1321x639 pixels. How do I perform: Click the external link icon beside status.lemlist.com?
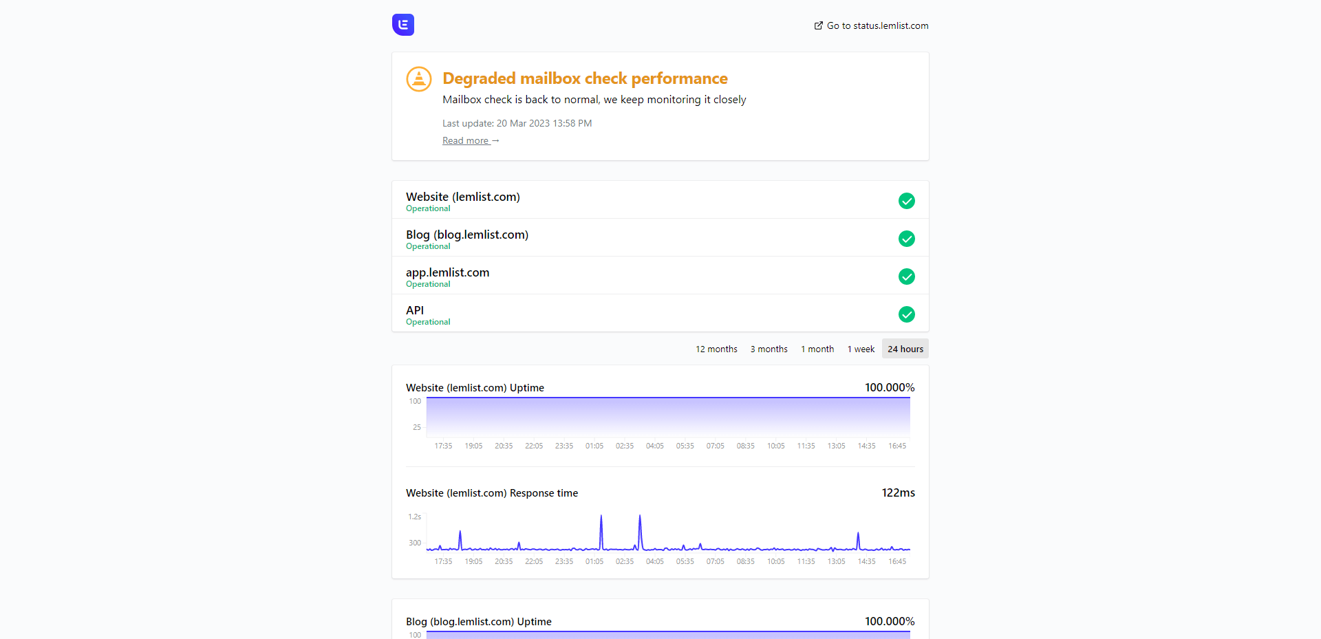819,25
